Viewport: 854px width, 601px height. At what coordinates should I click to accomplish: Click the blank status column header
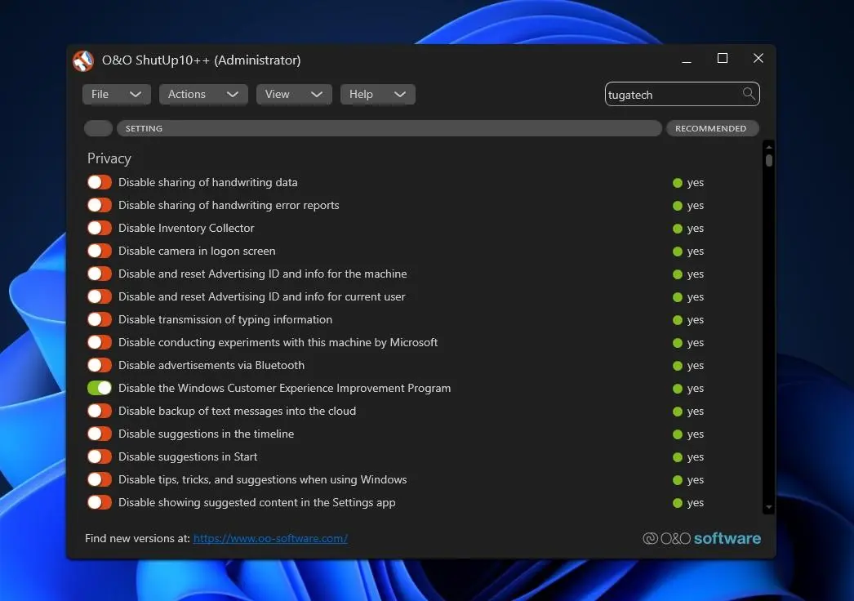(x=99, y=128)
